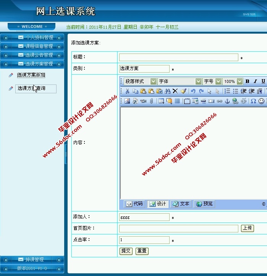
Task: Expand the 个人资料管理 sidebar menu
Action: click(x=32, y=37)
